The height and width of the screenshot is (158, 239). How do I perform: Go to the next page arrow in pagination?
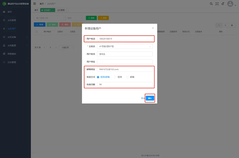point(56,47)
